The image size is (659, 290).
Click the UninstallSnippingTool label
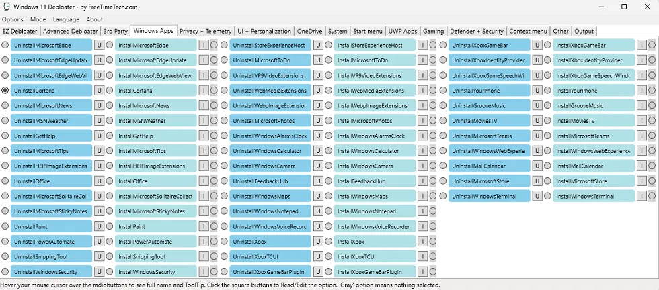pyautogui.click(x=51, y=257)
